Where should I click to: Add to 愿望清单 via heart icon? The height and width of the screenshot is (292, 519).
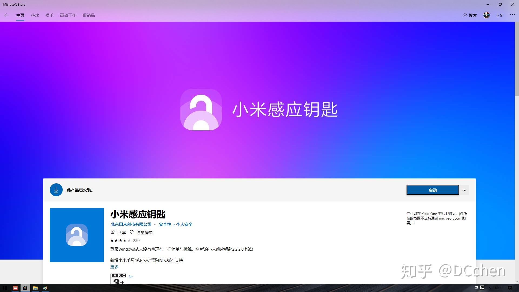(x=132, y=232)
